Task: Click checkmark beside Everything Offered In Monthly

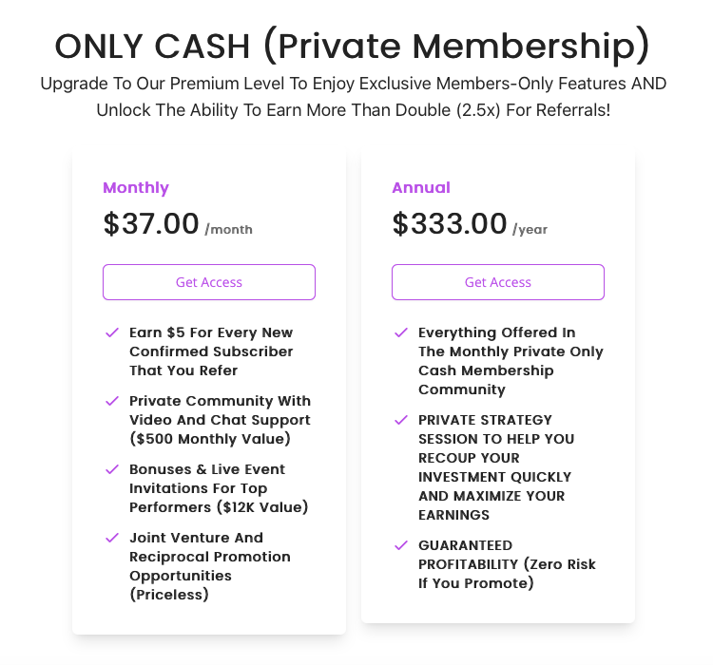Action: coord(401,332)
